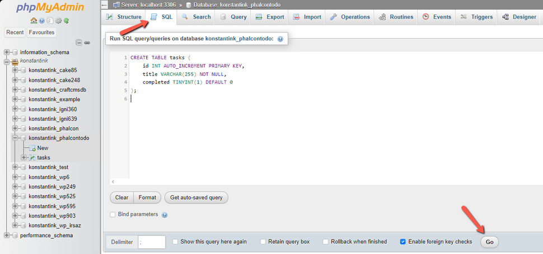The width and height of the screenshot is (543, 254).
Task: Check Show this query here again
Action: pyautogui.click(x=175, y=242)
